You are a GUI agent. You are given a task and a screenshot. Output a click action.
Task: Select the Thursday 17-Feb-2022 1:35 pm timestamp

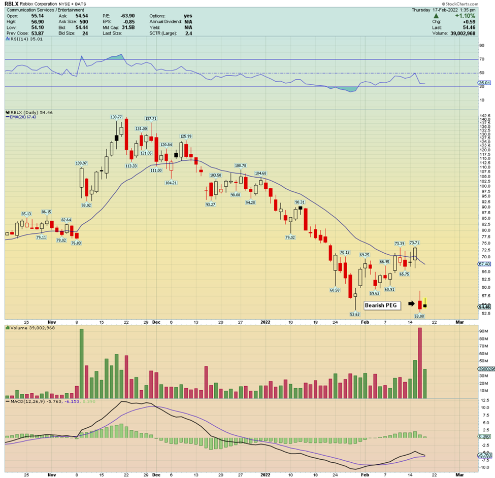[444, 10]
